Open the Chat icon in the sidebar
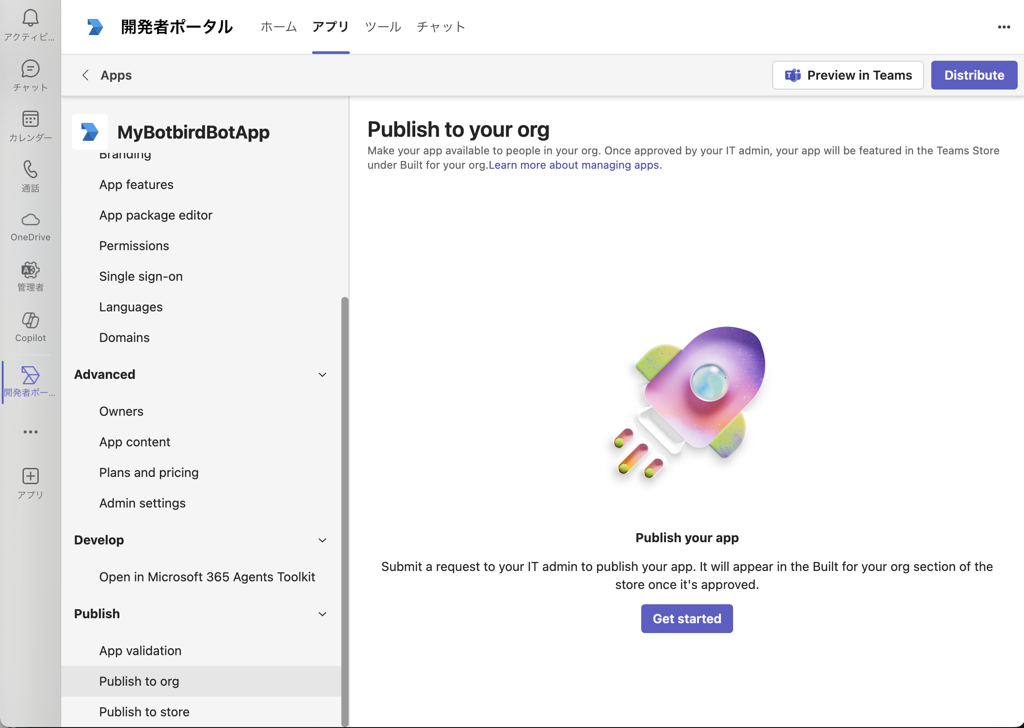The width and height of the screenshot is (1024, 728). 30,69
